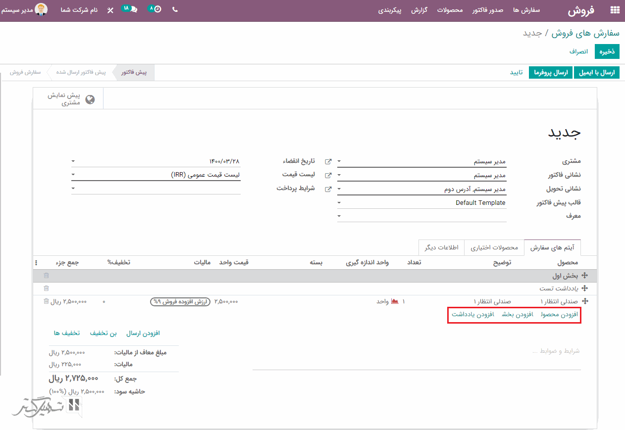The height and width of the screenshot is (430, 625).
Task: Open the لیست قیمت dropdown
Action: (x=73, y=175)
